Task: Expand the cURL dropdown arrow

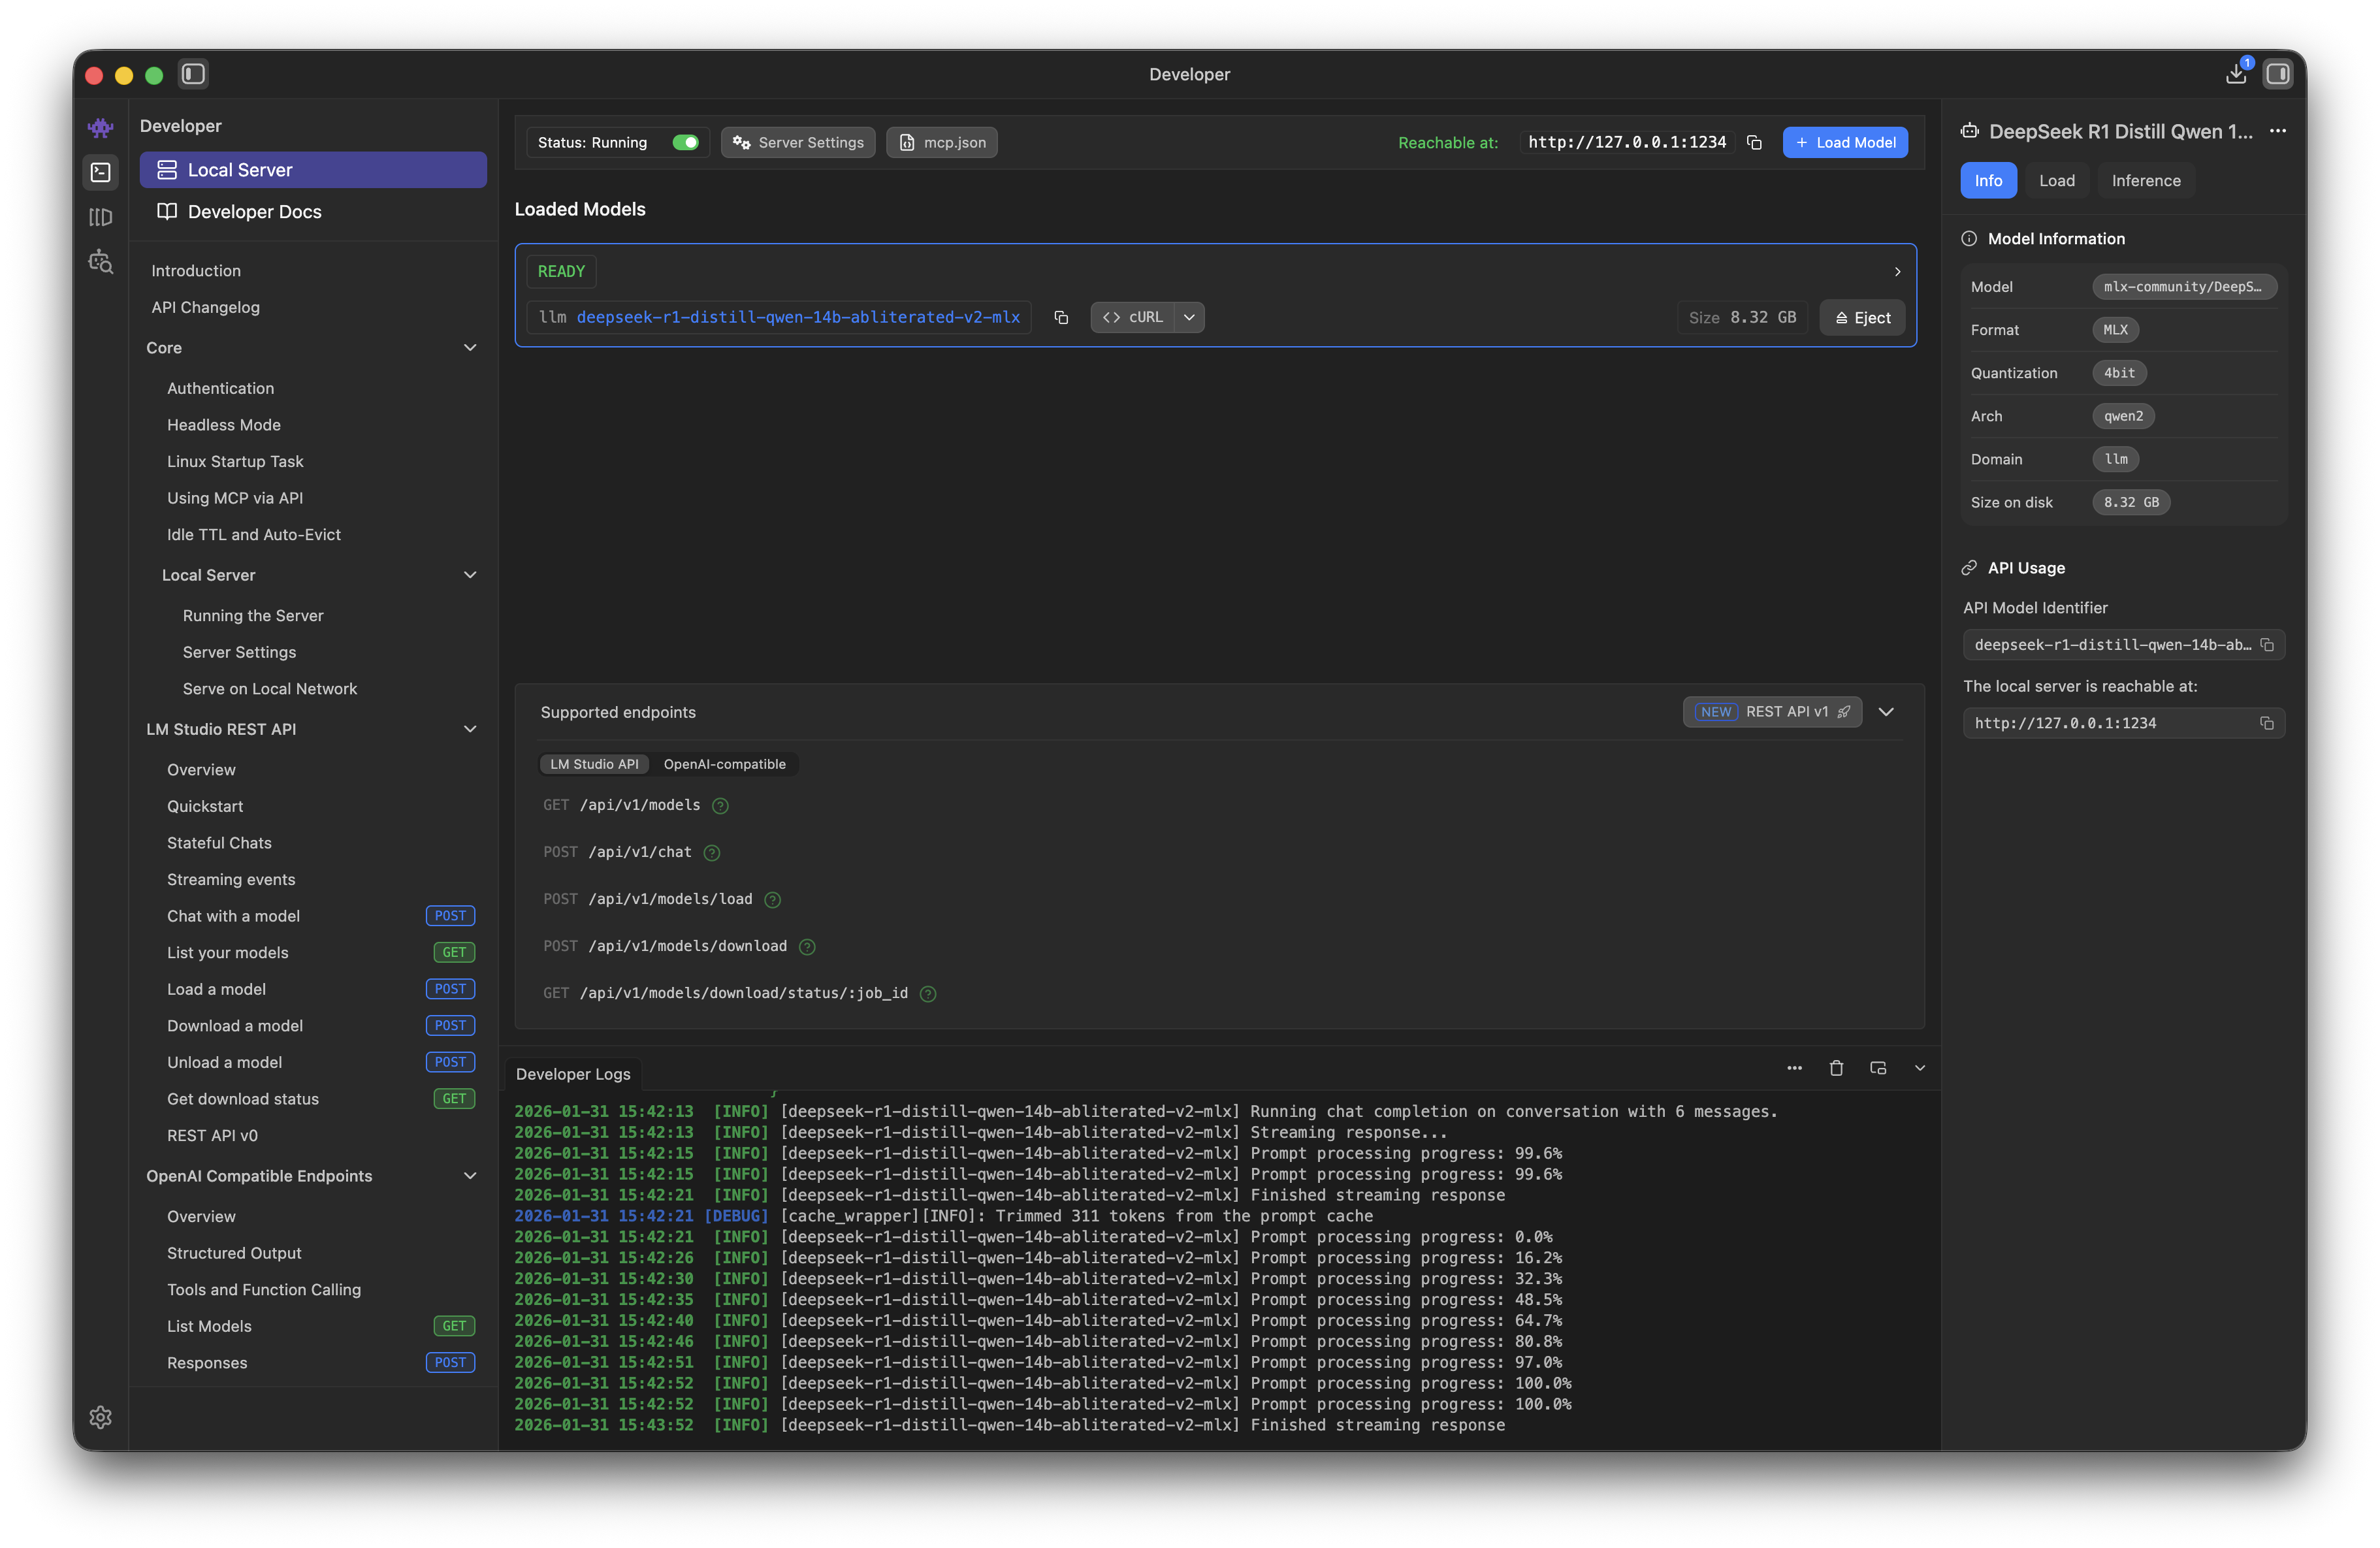Action: click(x=1189, y=317)
